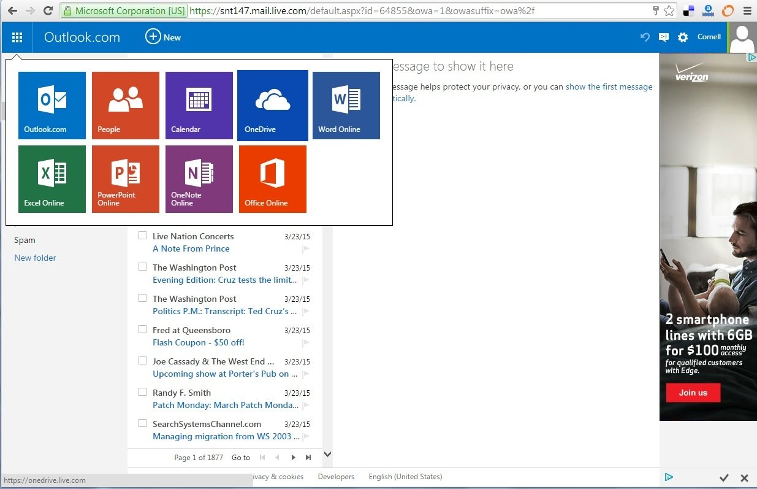The width and height of the screenshot is (757, 489).
Task: Check the Joe Cassady message checkbox
Action: 142,361
